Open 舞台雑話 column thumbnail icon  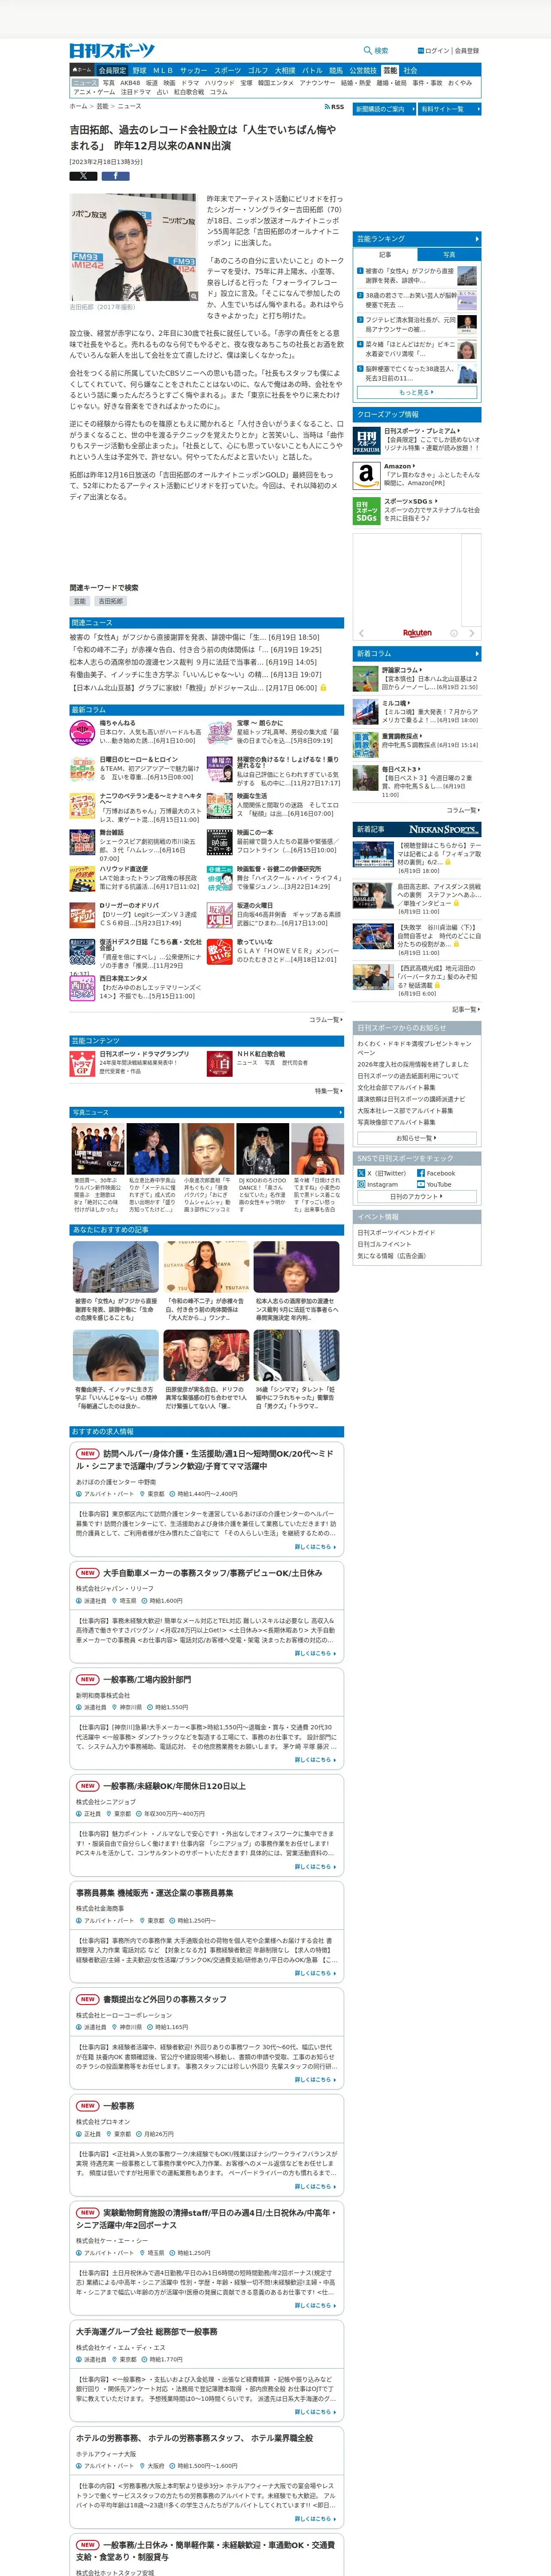tap(83, 842)
